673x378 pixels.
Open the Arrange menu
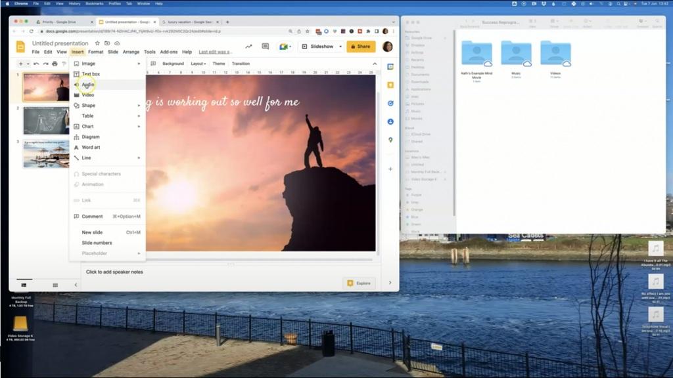[x=131, y=52]
